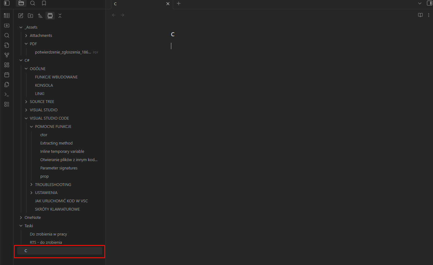Collapse all folders in the file explorer
This screenshot has width=433, height=265.
(60, 16)
